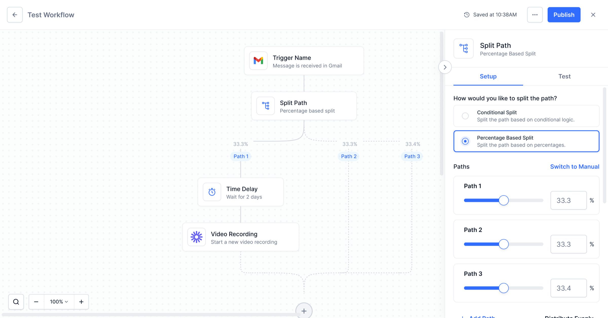Click the Gmail icon on Trigger Name node
Viewport: 608px width, 318px height.
click(258, 61)
